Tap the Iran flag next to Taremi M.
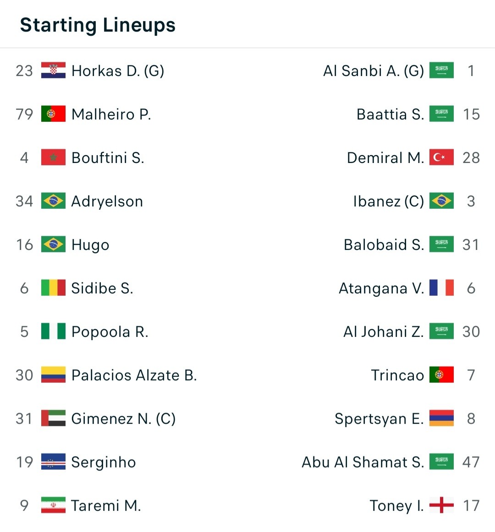The width and height of the screenshot is (495, 532). click(53, 505)
